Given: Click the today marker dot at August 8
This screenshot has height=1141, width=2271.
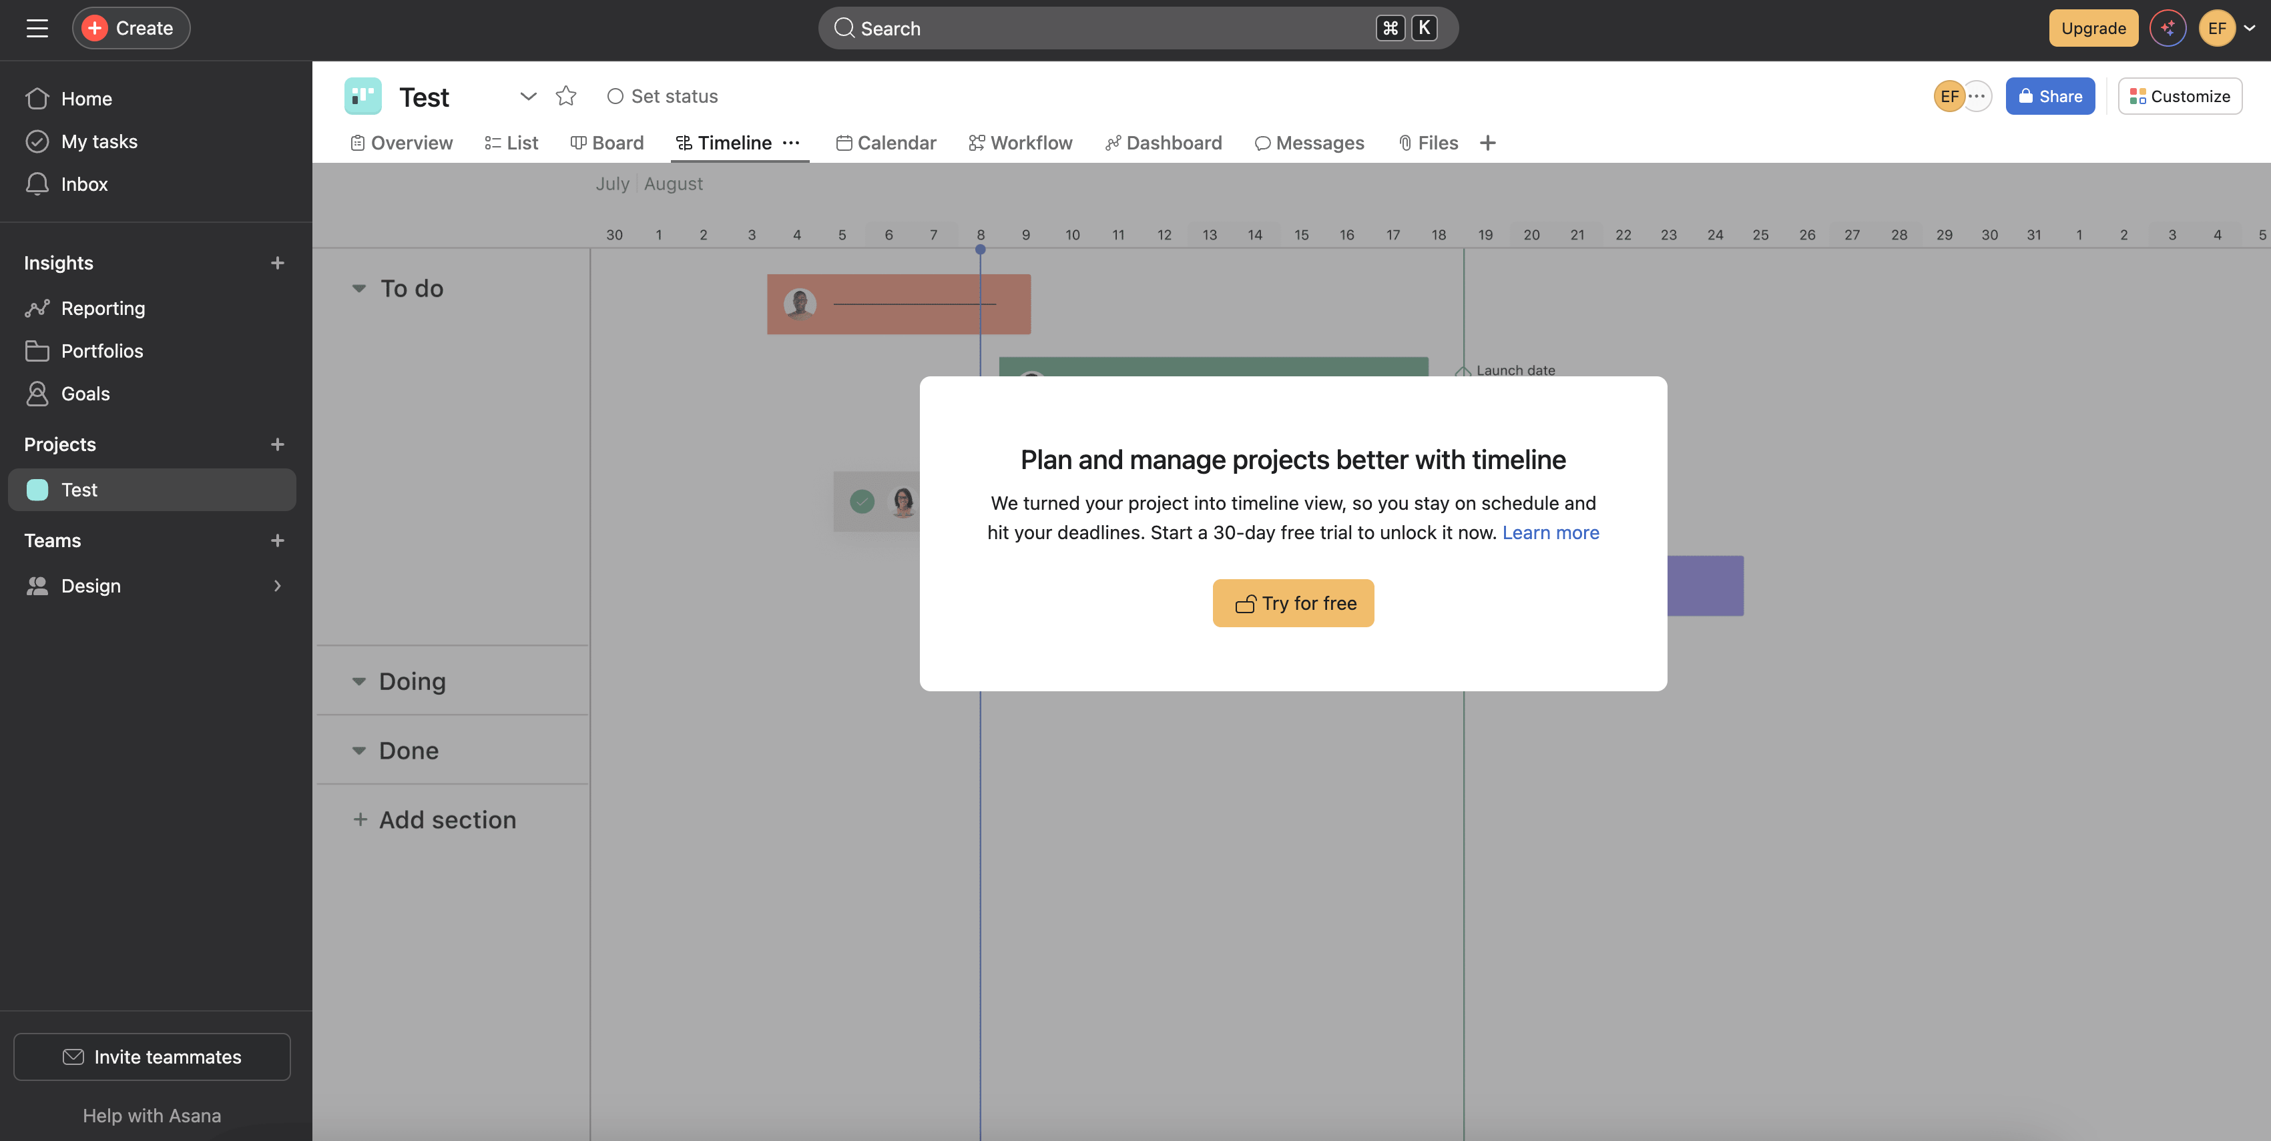Looking at the screenshot, I should click(981, 250).
